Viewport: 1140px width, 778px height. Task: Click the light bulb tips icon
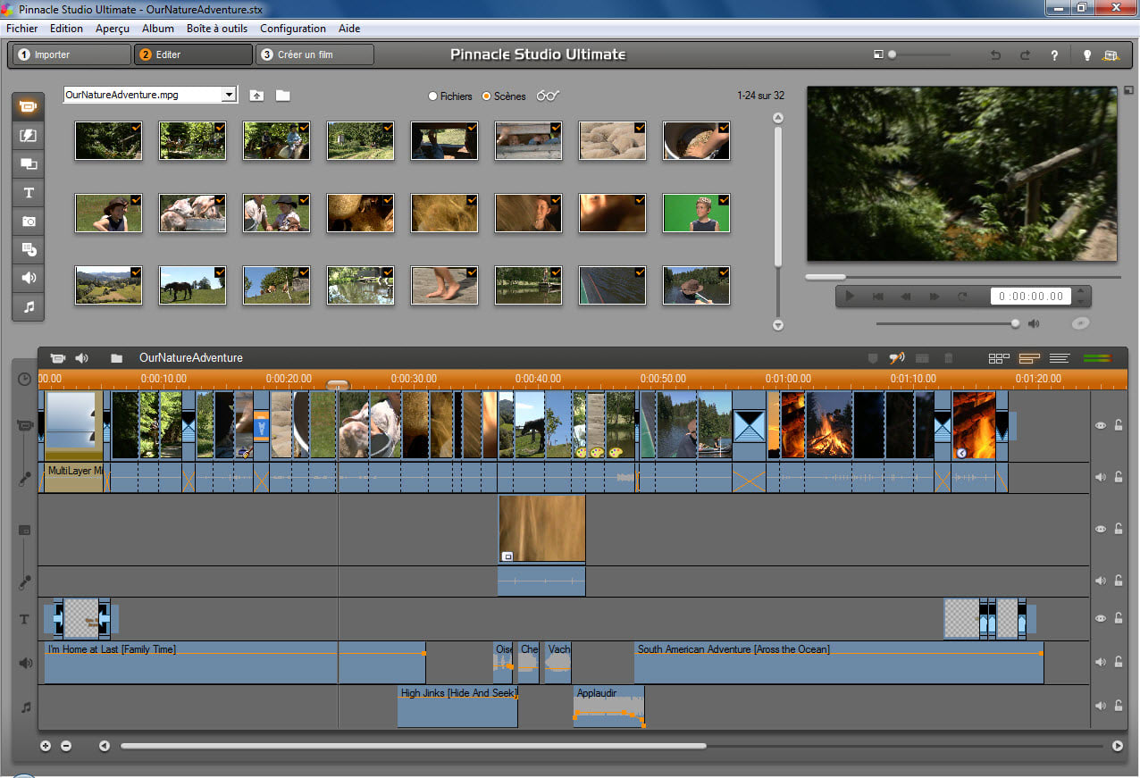point(1086,55)
